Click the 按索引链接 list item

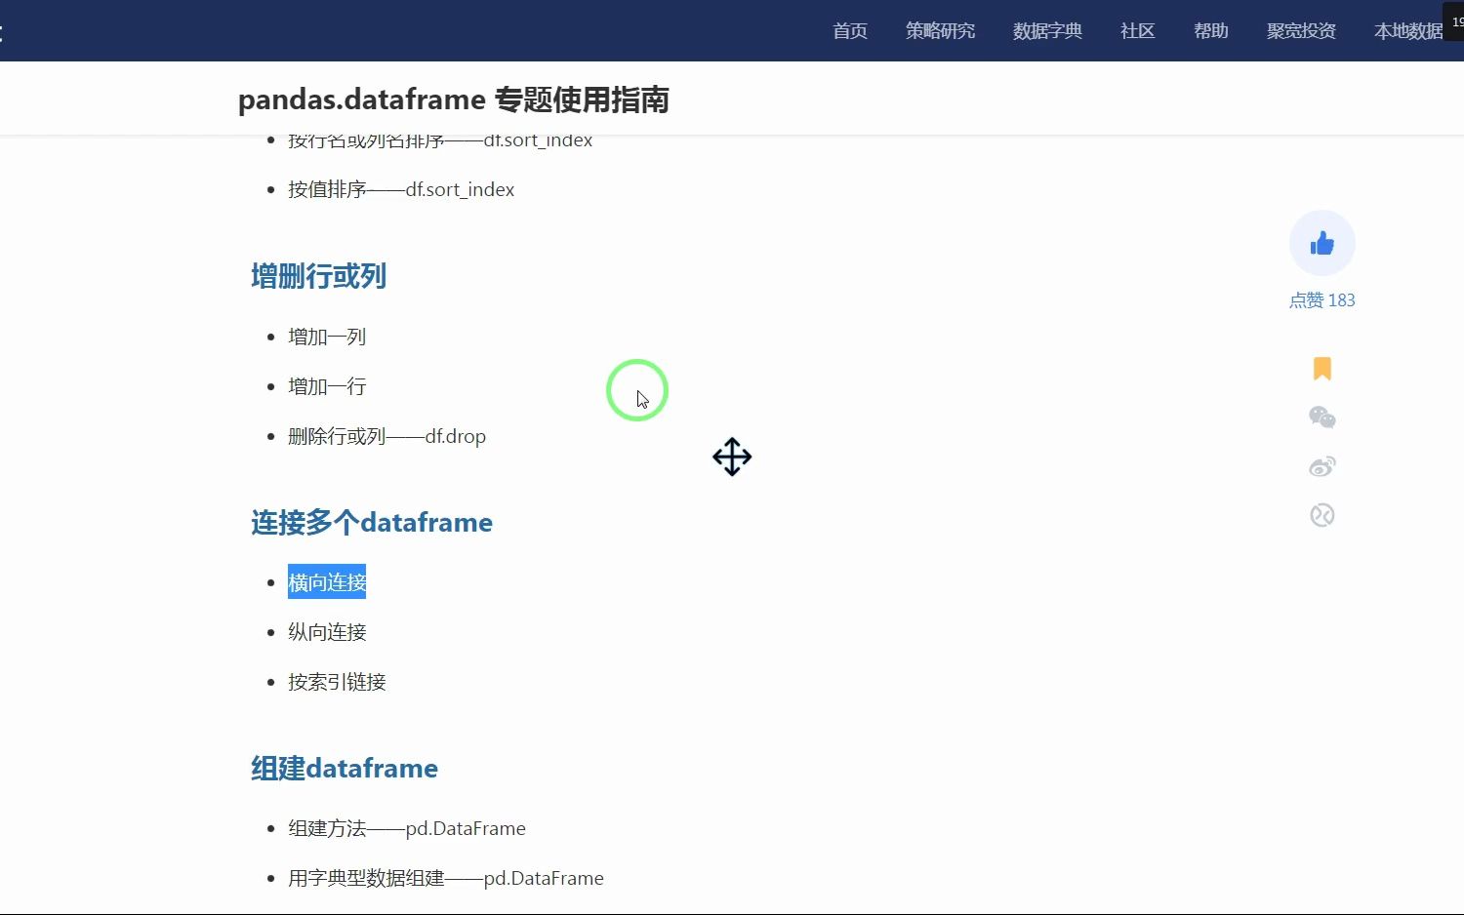click(x=337, y=682)
